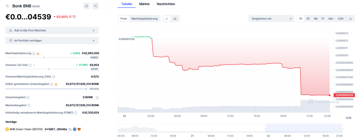Image resolution: width=364 pixels, height=138 pixels.
Task: Enable LOG scale on chart
Action: [341, 19]
